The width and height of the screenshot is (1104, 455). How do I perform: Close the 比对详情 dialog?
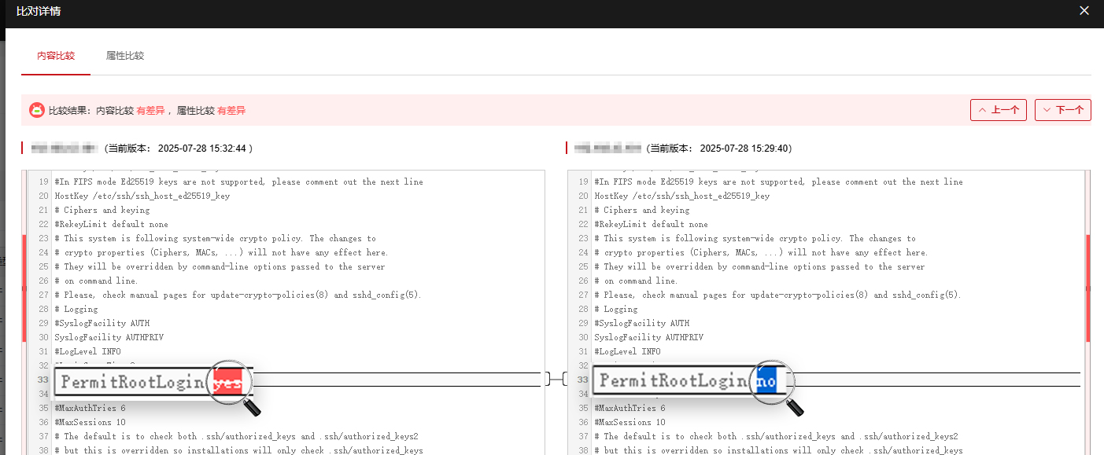point(1084,11)
